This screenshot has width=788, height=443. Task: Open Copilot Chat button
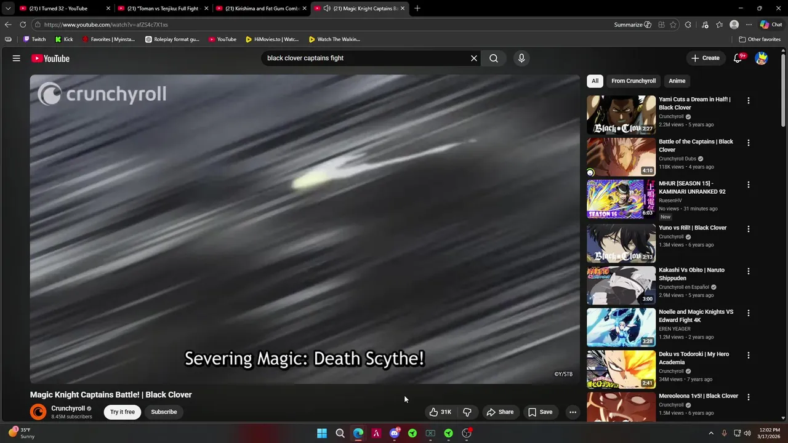(x=771, y=25)
